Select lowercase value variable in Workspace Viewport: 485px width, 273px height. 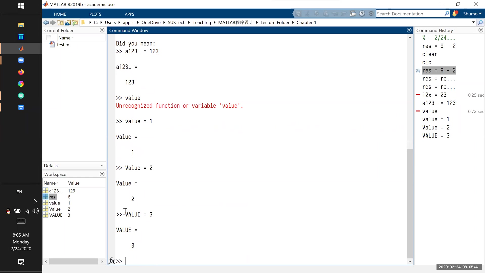[x=55, y=203]
